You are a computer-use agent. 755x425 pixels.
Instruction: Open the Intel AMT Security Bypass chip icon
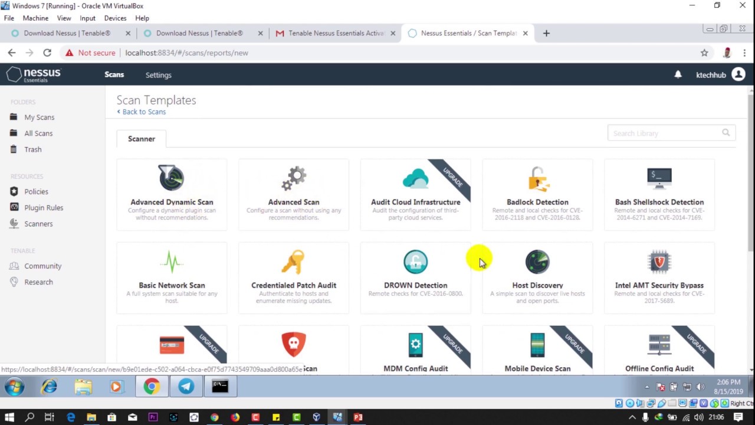[x=659, y=261]
